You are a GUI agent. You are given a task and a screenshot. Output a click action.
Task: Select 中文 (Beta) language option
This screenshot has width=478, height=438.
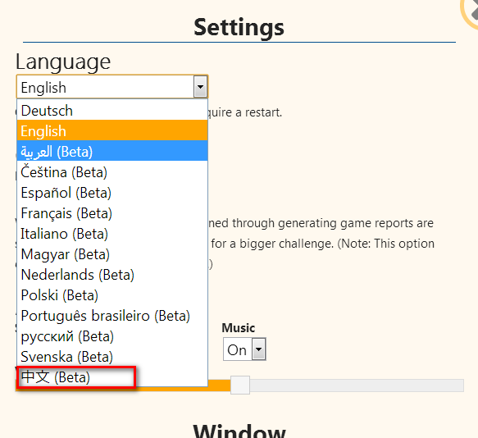(x=112, y=376)
